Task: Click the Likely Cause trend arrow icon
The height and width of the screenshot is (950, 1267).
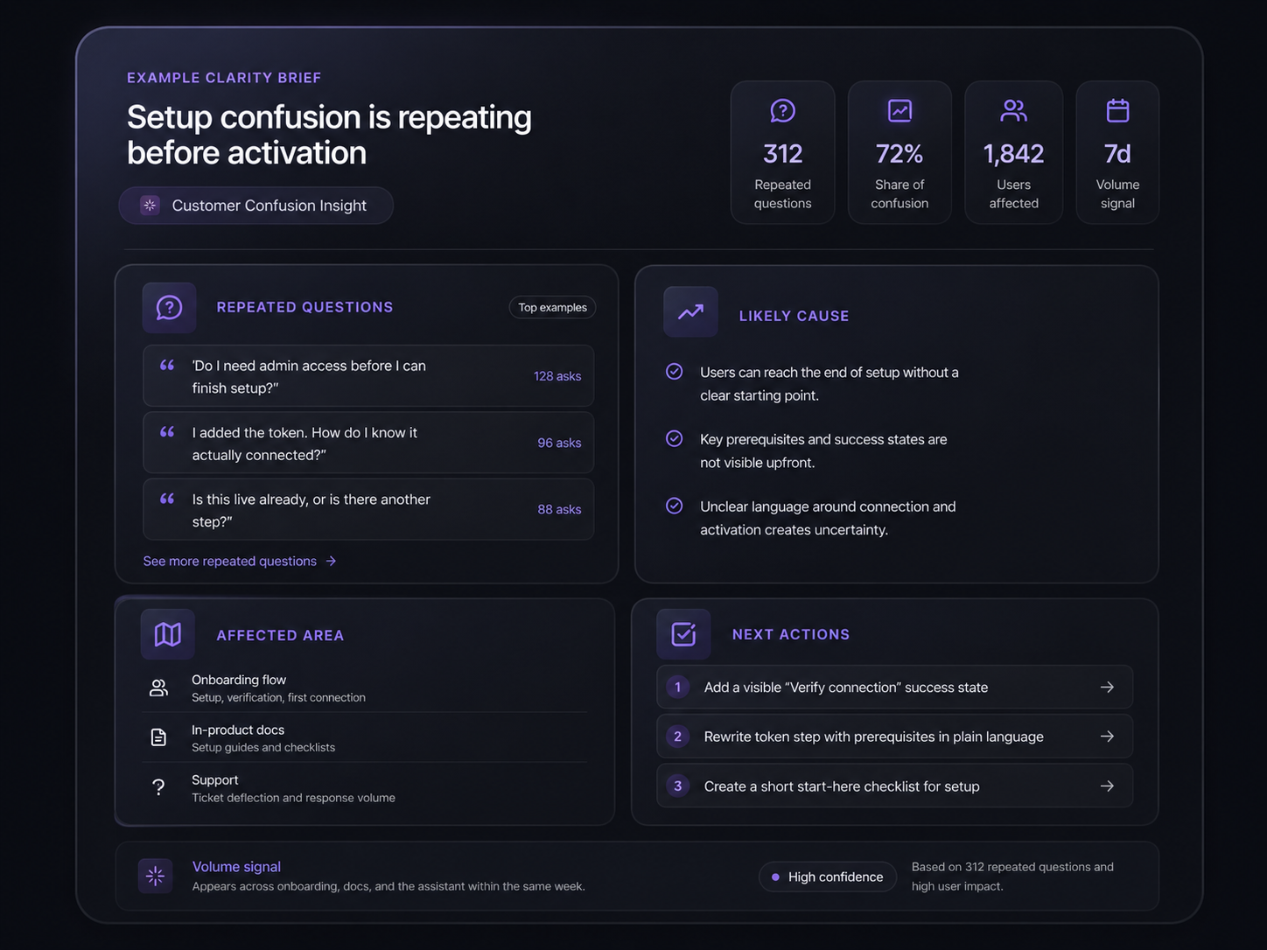Action: tap(690, 312)
